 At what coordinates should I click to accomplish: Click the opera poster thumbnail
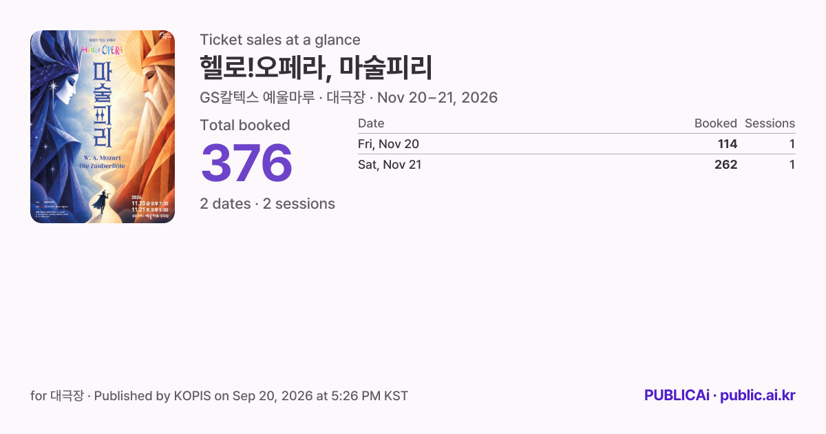pos(103,127)
